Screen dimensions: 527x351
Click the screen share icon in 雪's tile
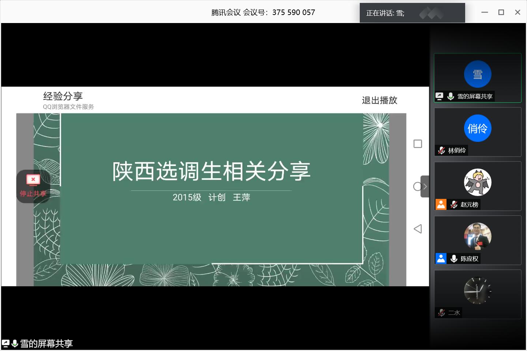tap(440, 96)
